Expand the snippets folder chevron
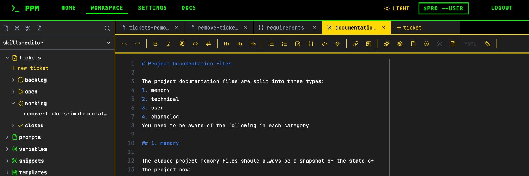This screenshot has width=529, height=176. coord(7,161)
